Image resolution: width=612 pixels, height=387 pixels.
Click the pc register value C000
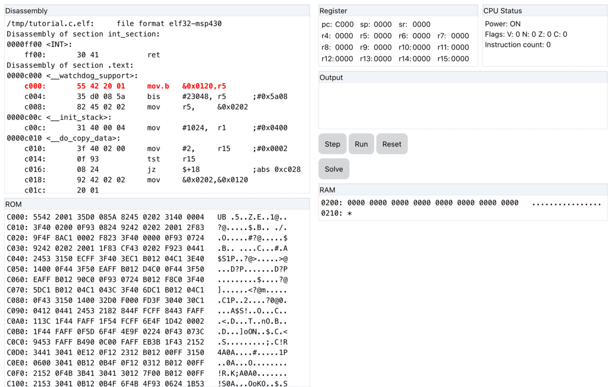click(x=344, y=24)
